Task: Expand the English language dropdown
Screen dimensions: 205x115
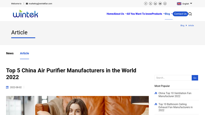Action: point(191,4)
